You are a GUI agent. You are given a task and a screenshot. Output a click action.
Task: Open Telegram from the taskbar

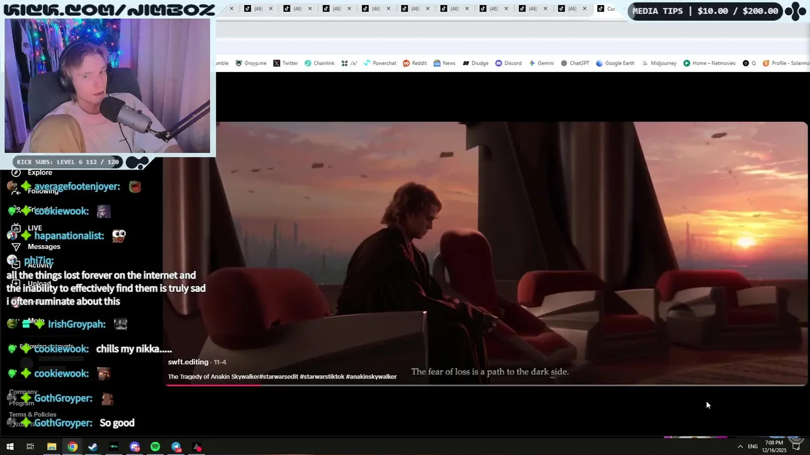coord(176,447)
